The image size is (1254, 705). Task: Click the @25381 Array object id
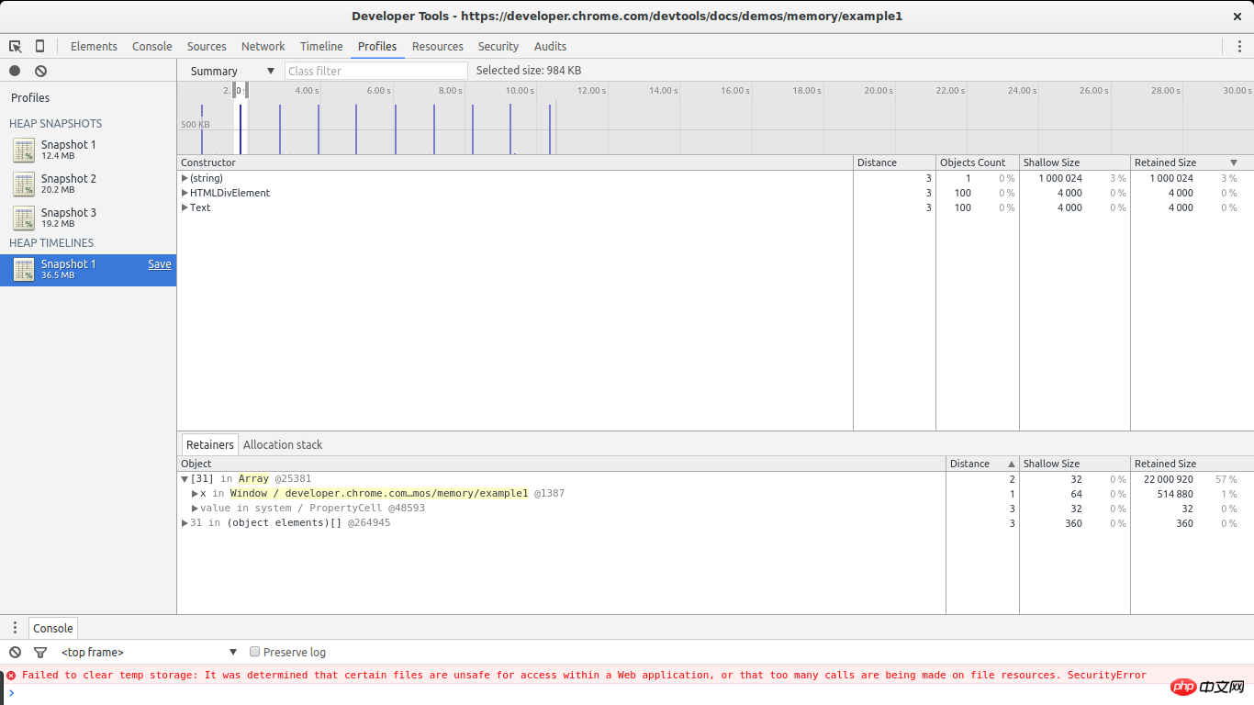point(292,479)
